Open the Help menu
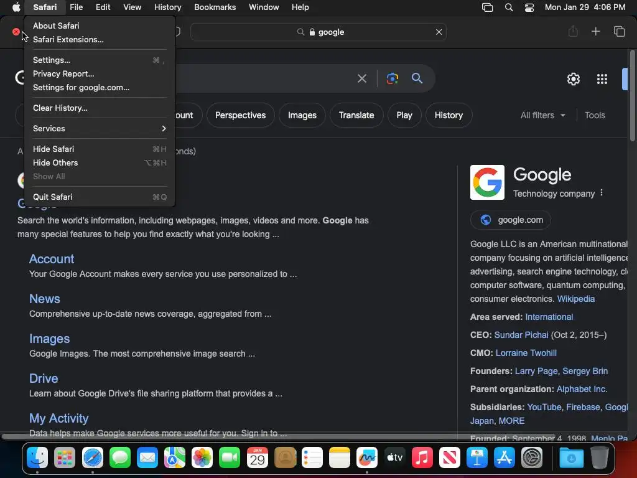This screenshot has width=637, height=478. pos(300,7)
